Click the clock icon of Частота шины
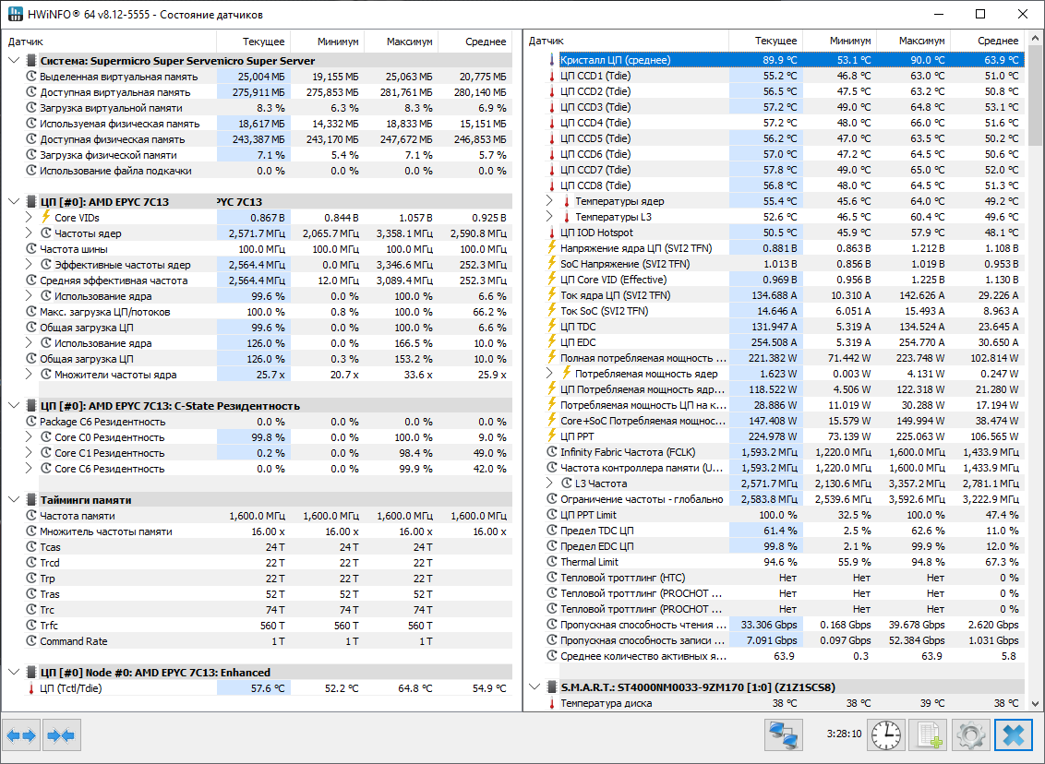This screenshot has height=764, width=1045. point(31,249)
